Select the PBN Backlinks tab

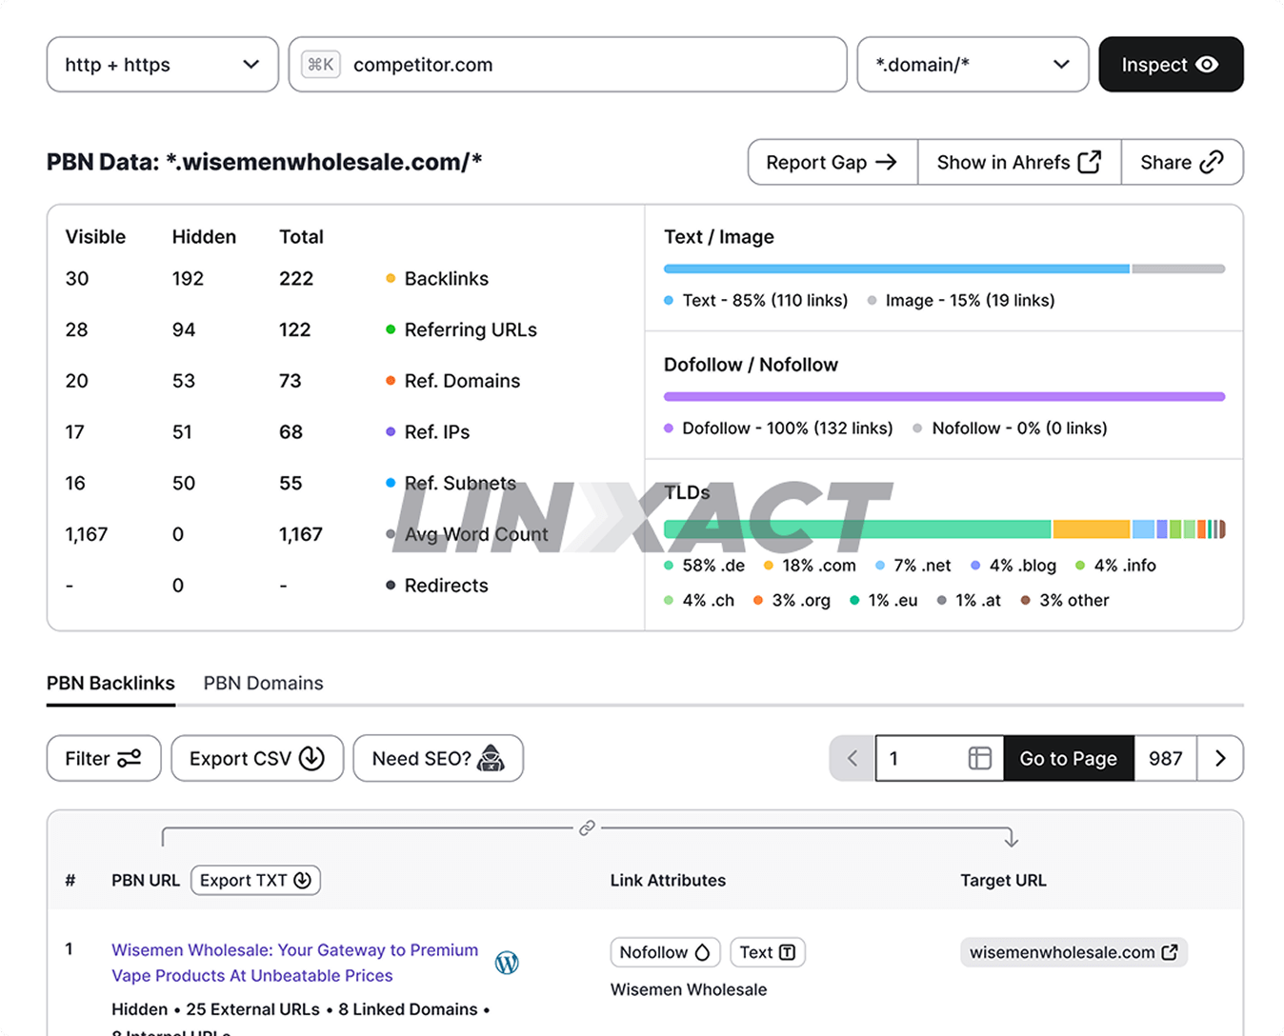coord(110,683)
